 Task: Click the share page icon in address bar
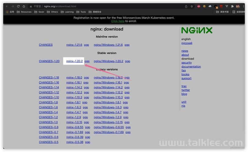186,6
